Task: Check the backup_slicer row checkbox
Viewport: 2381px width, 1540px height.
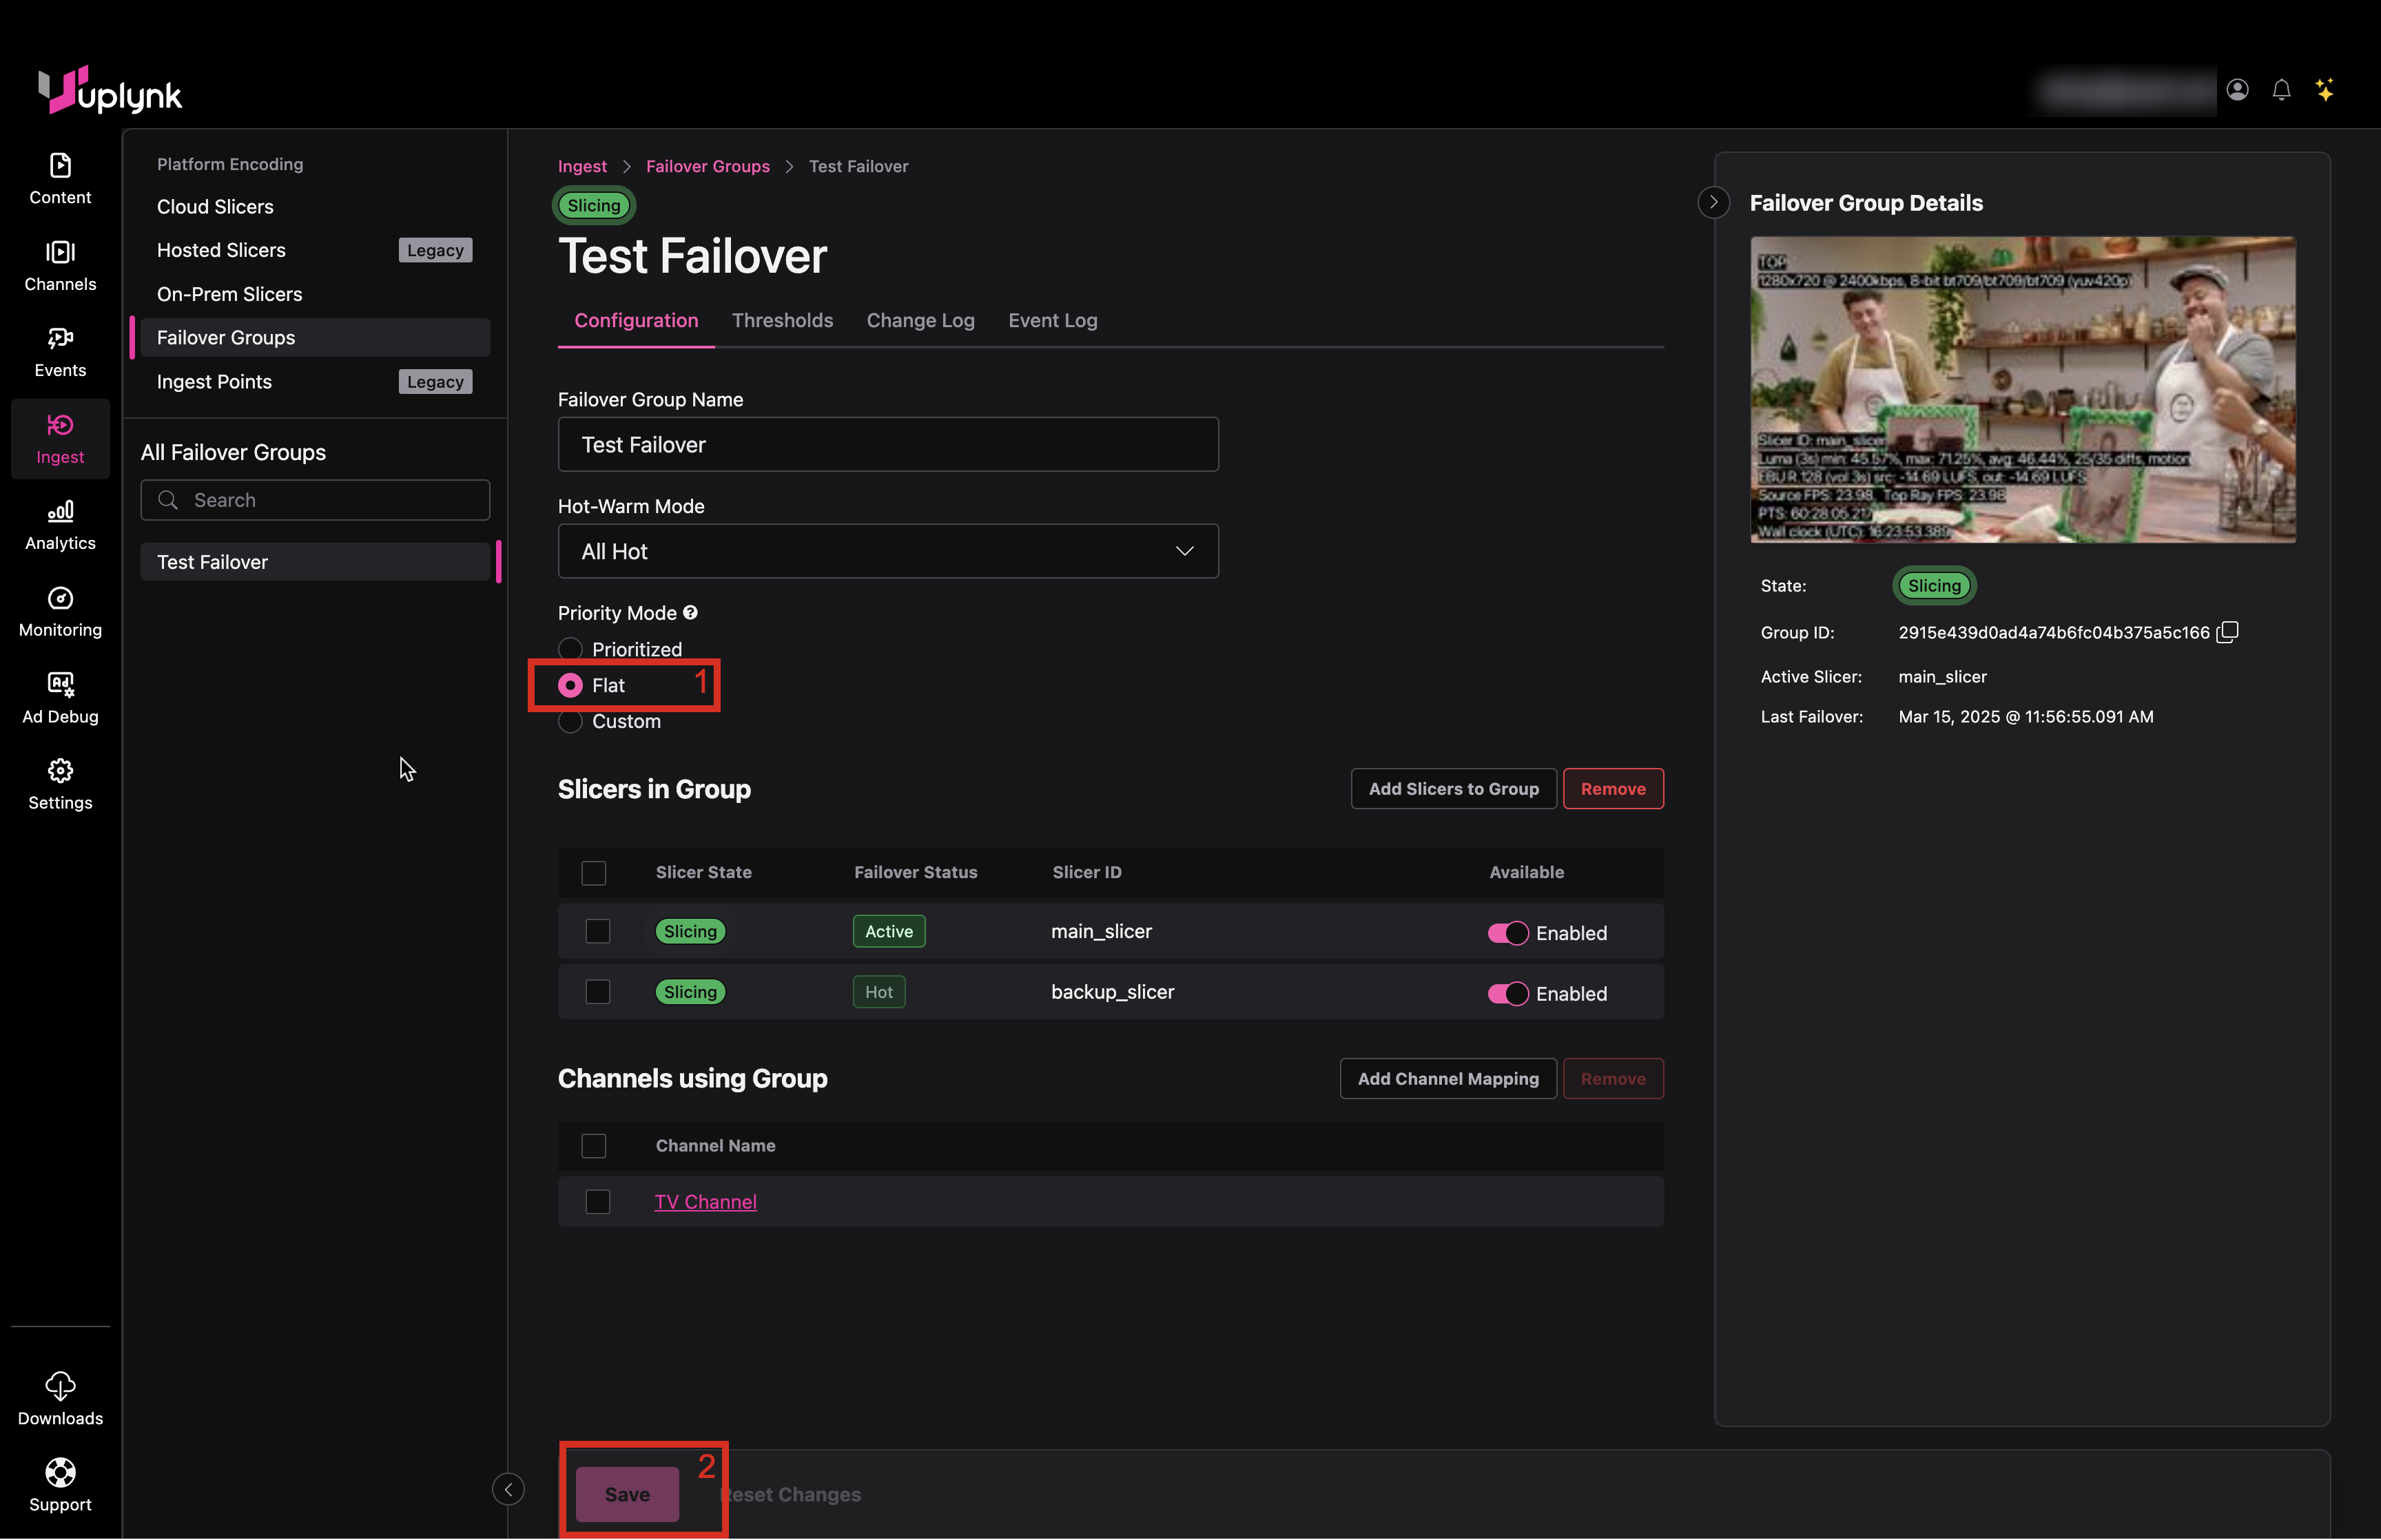Action: [597, 992]
